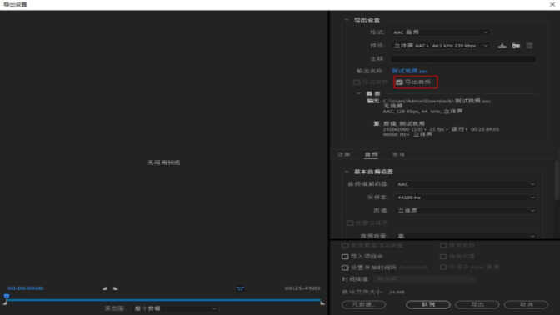The width and height of the screenshot is (560, 315).
Task: Collapse the basic audio settings section
Action: pyautogui.click(x=347, y=172)
